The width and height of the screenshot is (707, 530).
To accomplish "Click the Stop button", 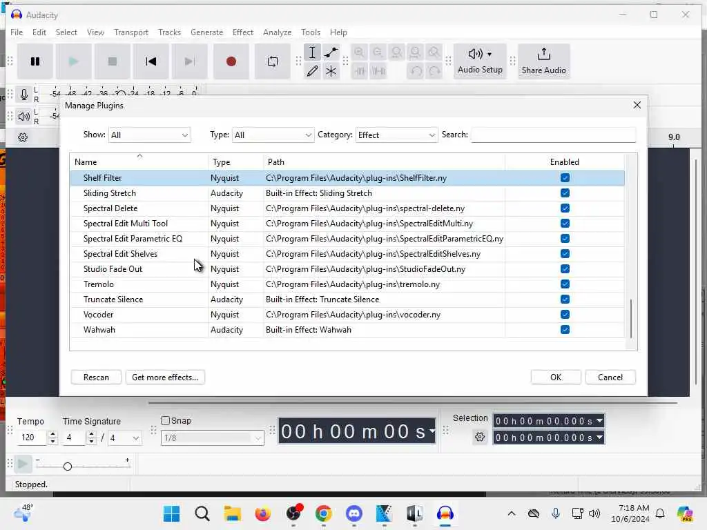I will pyautogui.click(x=113, y=61).
